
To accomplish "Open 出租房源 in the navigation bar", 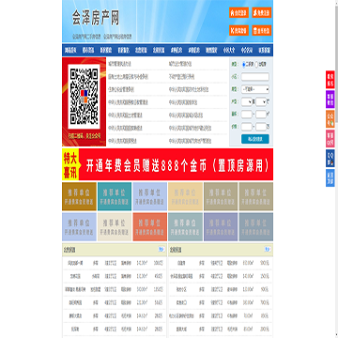I will [x=159, y=51].
